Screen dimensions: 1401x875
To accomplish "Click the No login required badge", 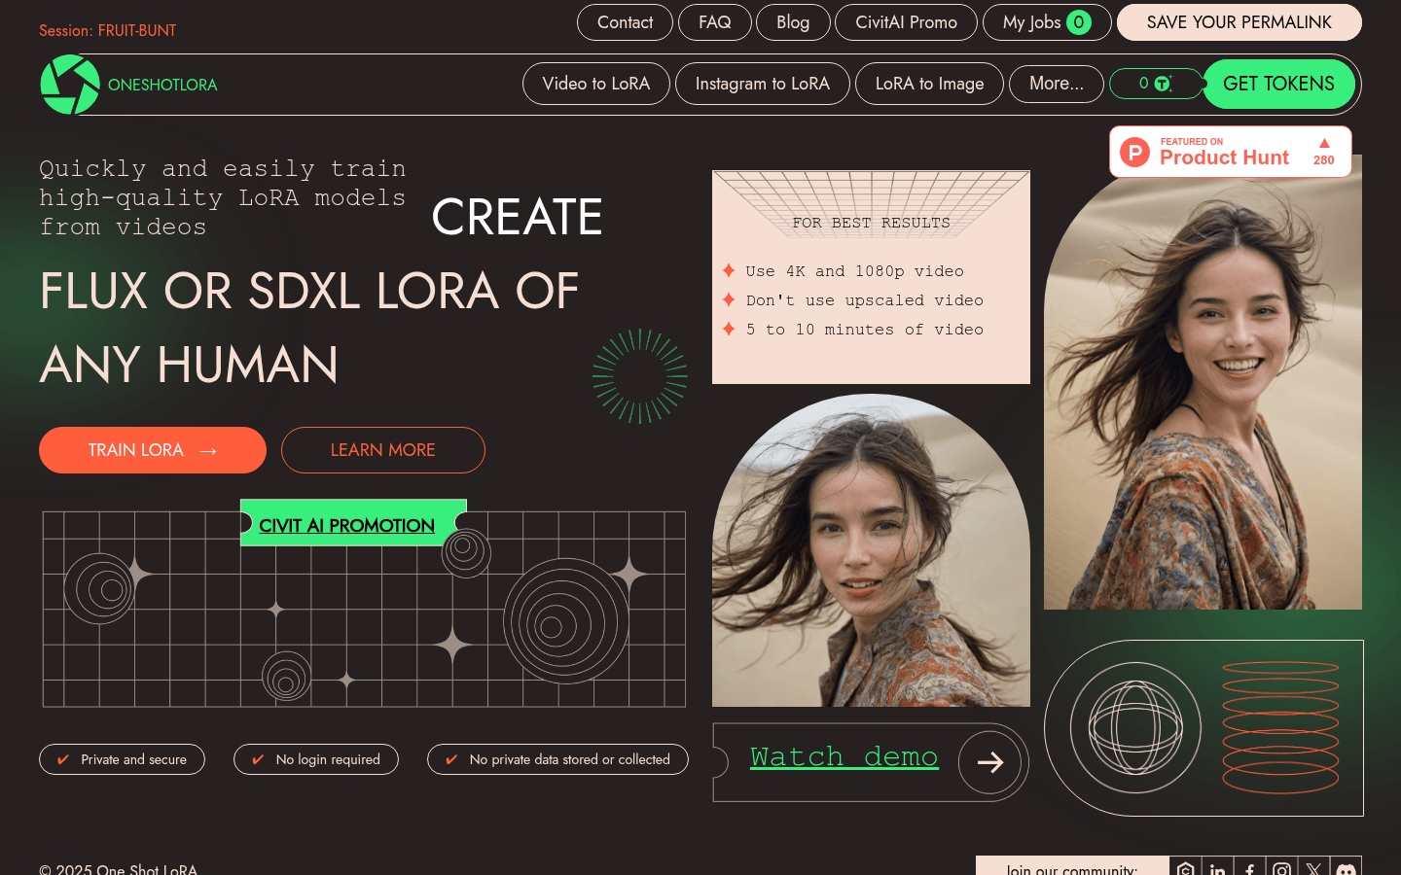I will (316, 759).
